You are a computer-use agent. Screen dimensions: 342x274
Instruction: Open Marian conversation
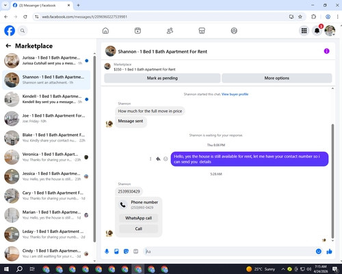click(x=47, y=215)
